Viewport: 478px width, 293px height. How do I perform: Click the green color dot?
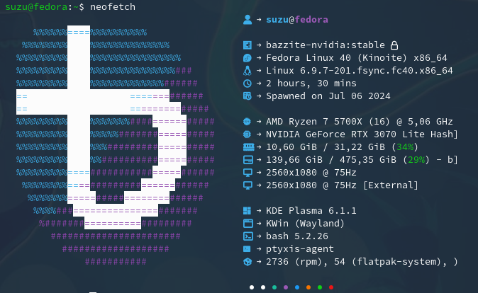[x=320, y=287]
